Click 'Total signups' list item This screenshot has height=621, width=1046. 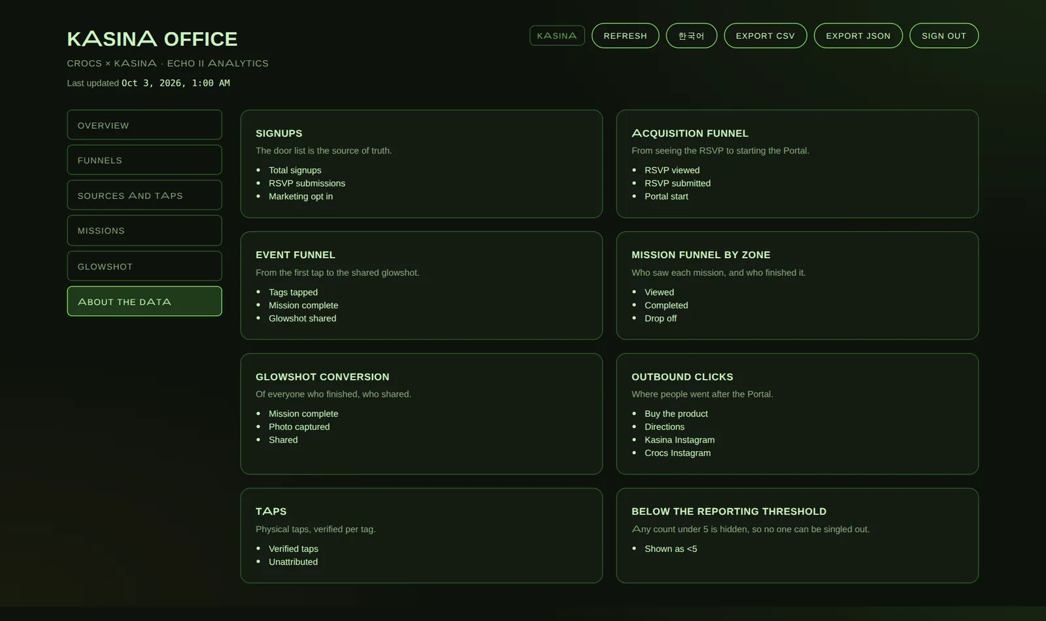(x=295, y=170)
